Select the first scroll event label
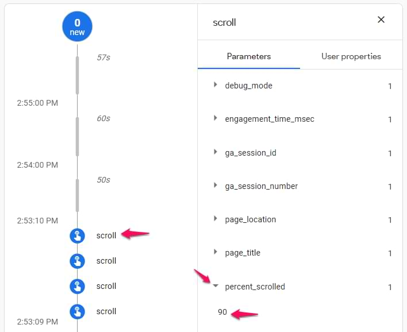 [106, 236]
